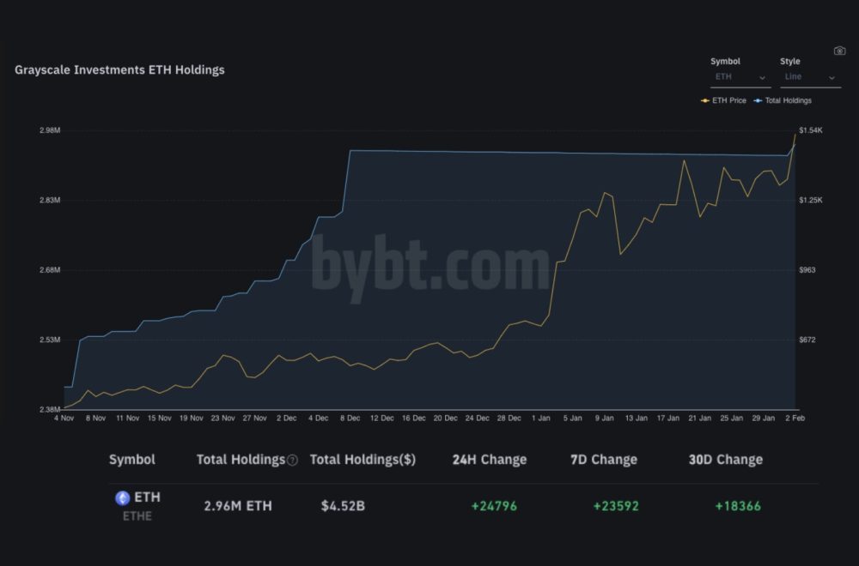The width and height of the screenshot is (859, 566).
Task: Select the $4.52B holdings value
Action: (343, 506)
